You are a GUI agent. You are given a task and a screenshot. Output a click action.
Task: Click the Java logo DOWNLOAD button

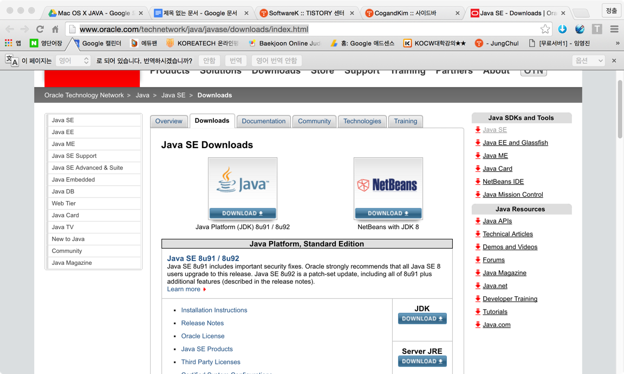coord(242,213)
